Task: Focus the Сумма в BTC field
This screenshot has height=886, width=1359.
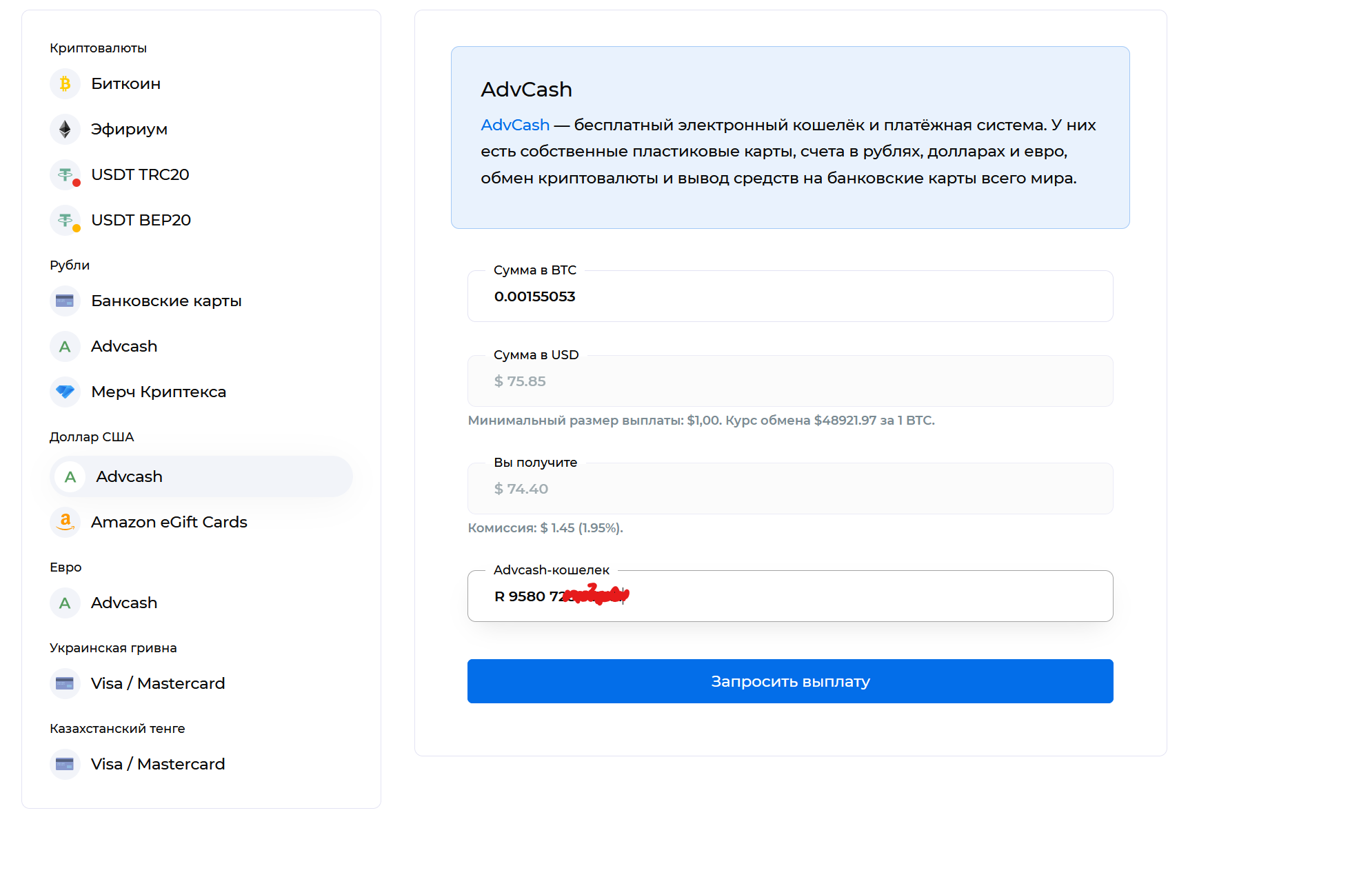Action: (790, 296)
